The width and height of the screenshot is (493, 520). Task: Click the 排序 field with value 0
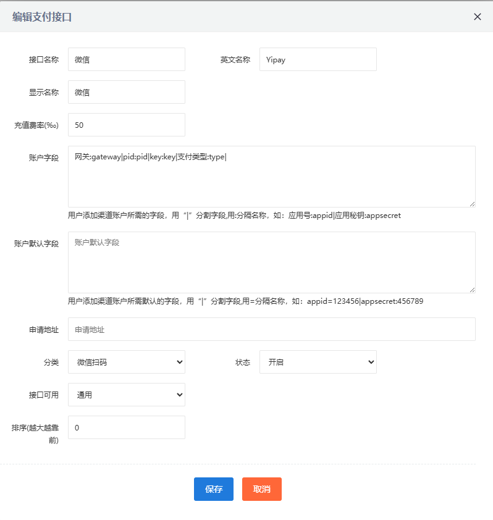(x=126, y=427)
